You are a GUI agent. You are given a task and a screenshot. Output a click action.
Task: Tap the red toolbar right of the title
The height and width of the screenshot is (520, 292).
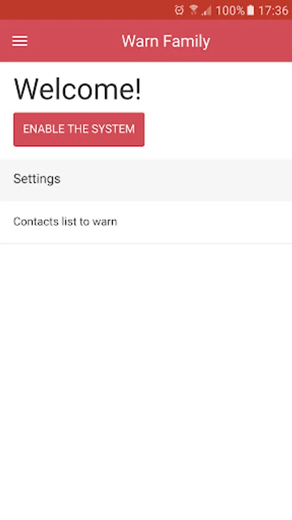252,41
